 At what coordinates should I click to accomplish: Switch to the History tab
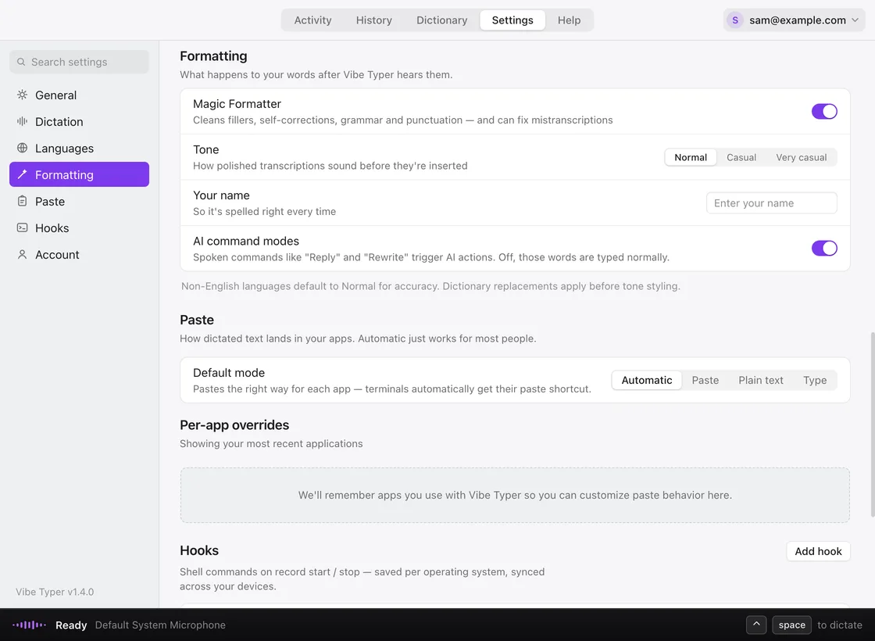374,20
